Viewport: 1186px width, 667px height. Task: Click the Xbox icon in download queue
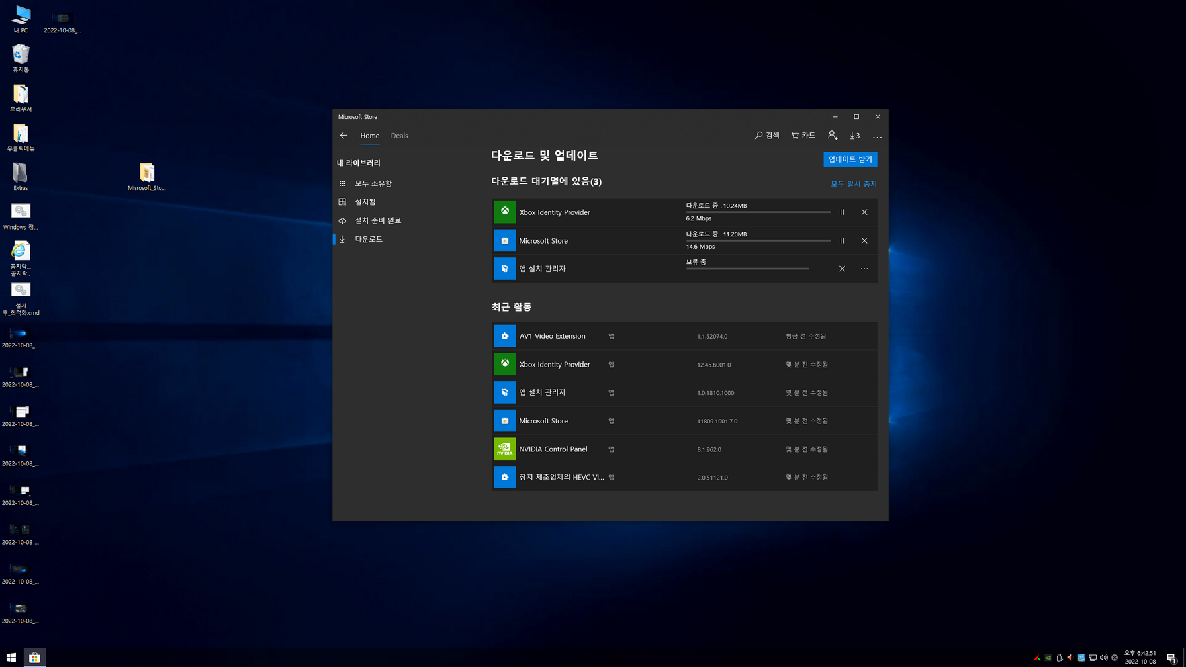pyautogui.click(x=505, y=212)
